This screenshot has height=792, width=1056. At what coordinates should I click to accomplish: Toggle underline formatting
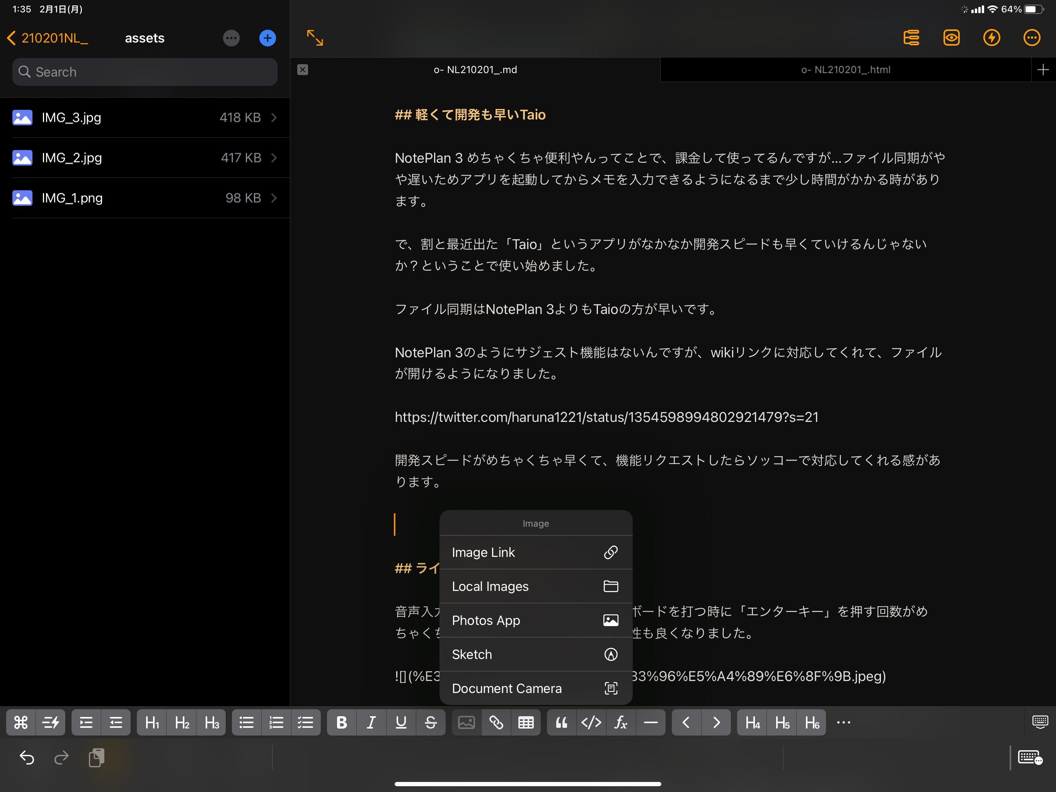400,722
